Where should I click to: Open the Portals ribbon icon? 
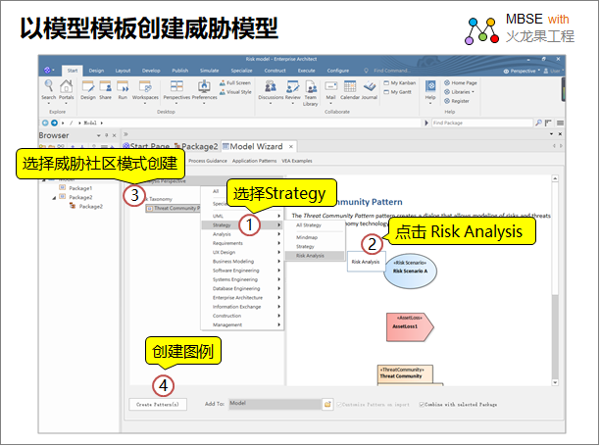pos(67,89)
